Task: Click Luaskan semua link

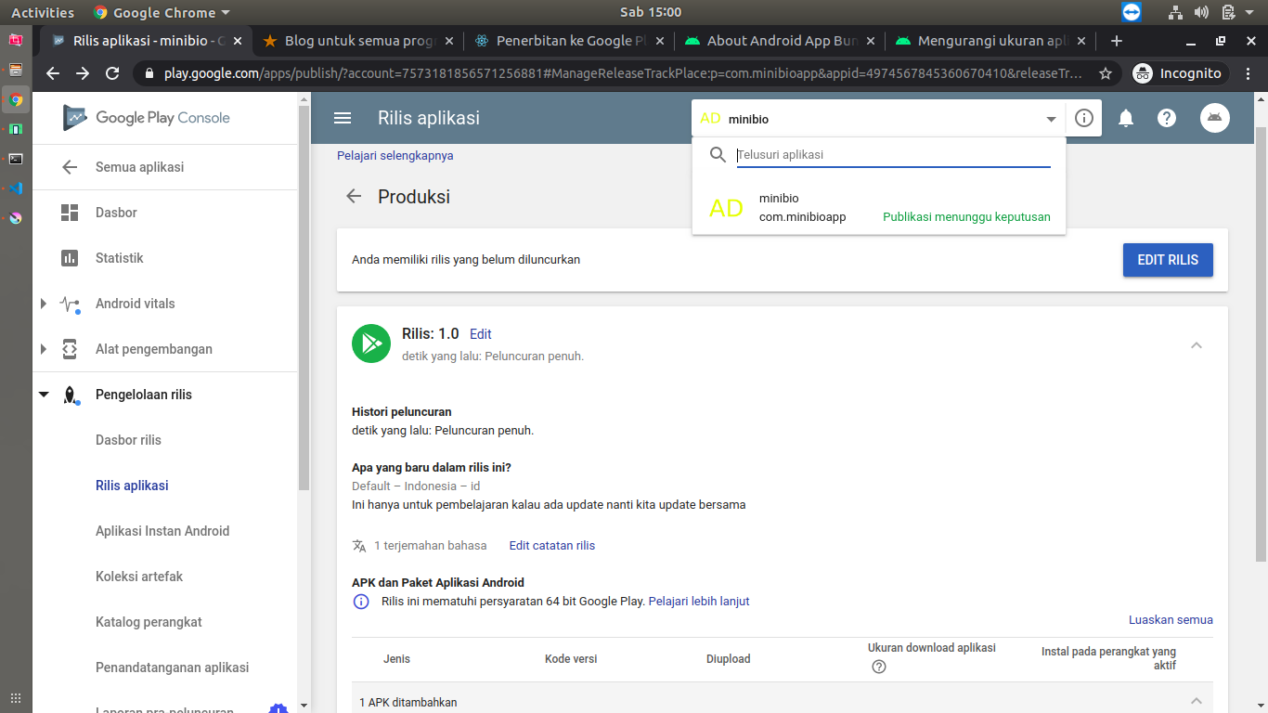Action: (x=1171, y=620)
